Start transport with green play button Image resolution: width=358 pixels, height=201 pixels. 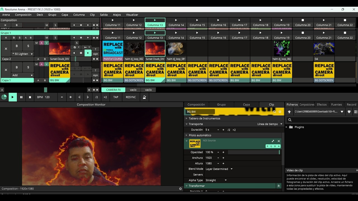coord(12,97)
